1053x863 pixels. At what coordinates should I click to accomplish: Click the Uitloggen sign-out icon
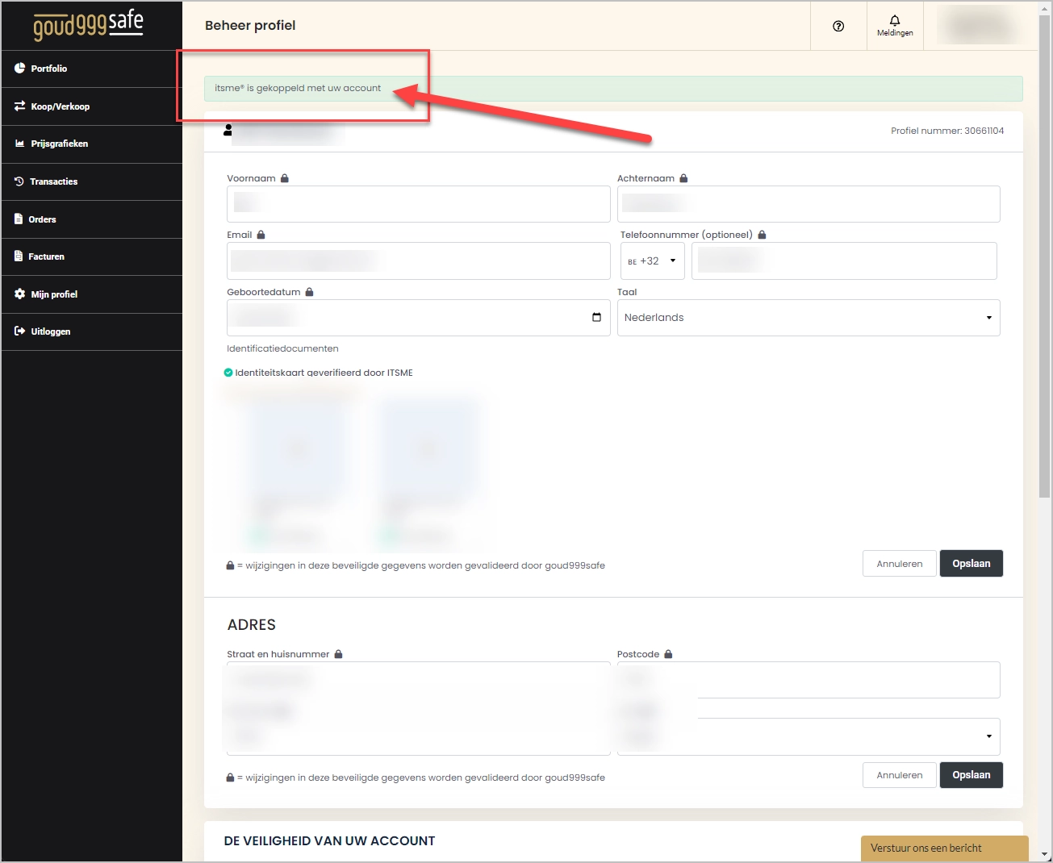20,331
